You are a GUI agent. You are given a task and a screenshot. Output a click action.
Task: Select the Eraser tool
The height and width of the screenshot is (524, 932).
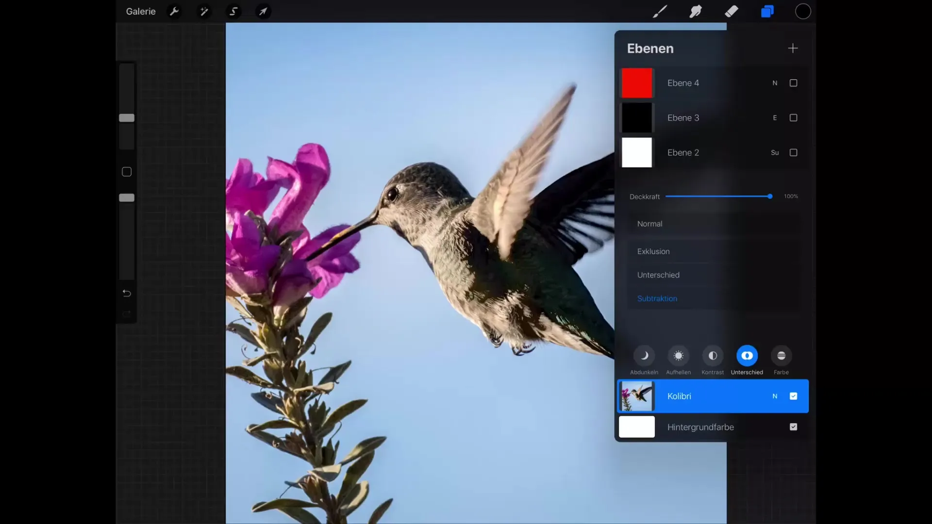(732, 11)
